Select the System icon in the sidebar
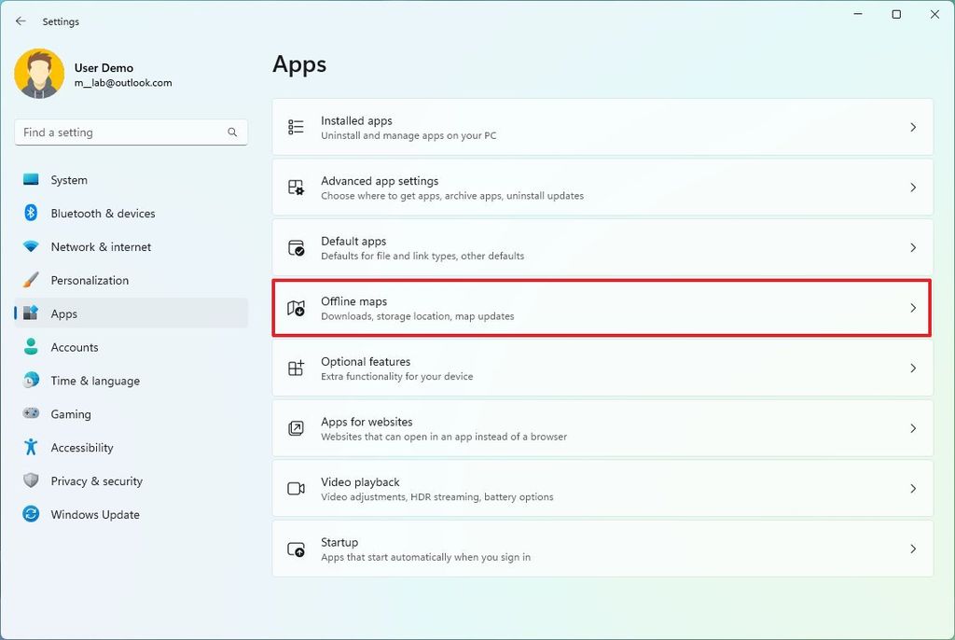955x640 pixels. click(31, 179)
